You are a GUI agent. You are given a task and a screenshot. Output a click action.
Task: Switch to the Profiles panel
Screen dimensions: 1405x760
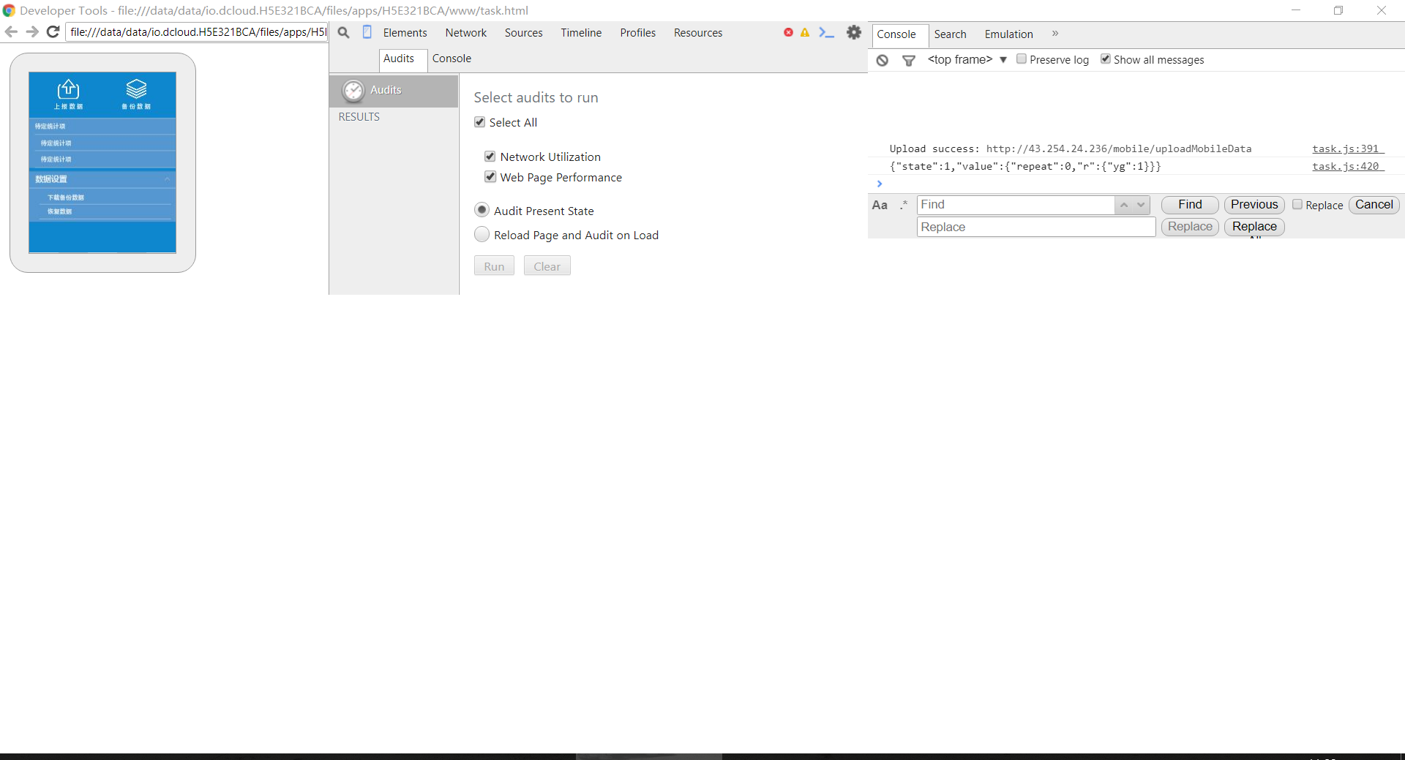638,33
